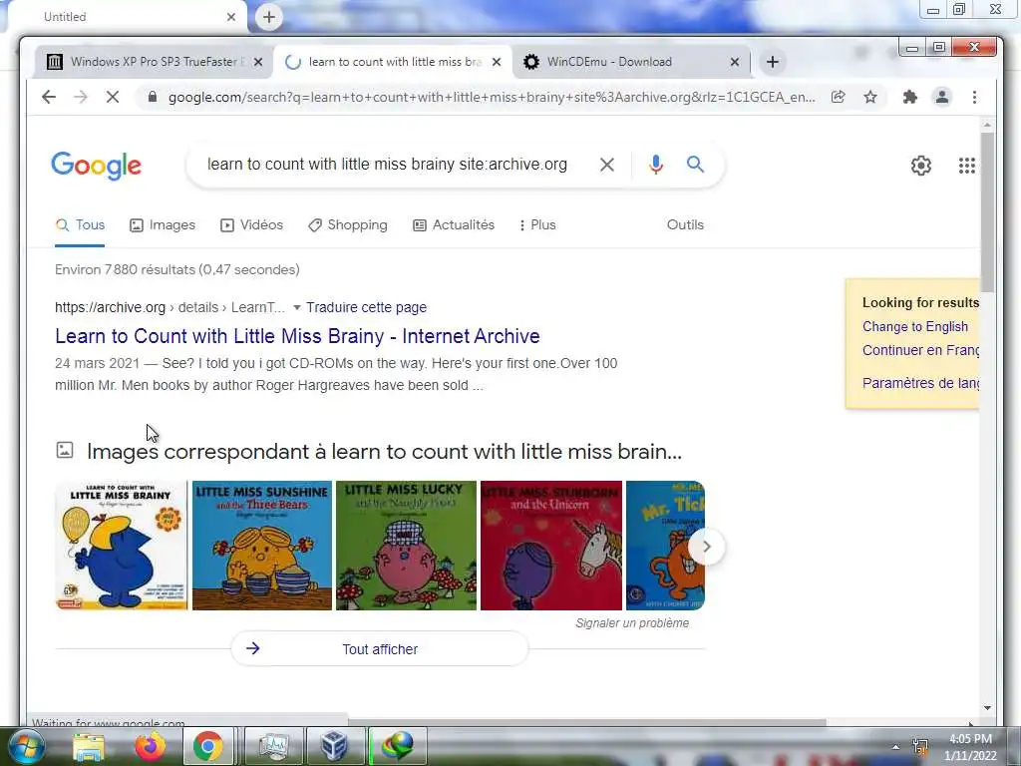Click the Images correspondant heading
Viewport: 1021px width, 766px height.
tap(384, 452)
